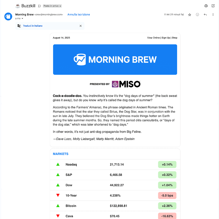This screenshot has height=219, width=219.
Task: Click Traduci in italiano
Action: (33, 26)
